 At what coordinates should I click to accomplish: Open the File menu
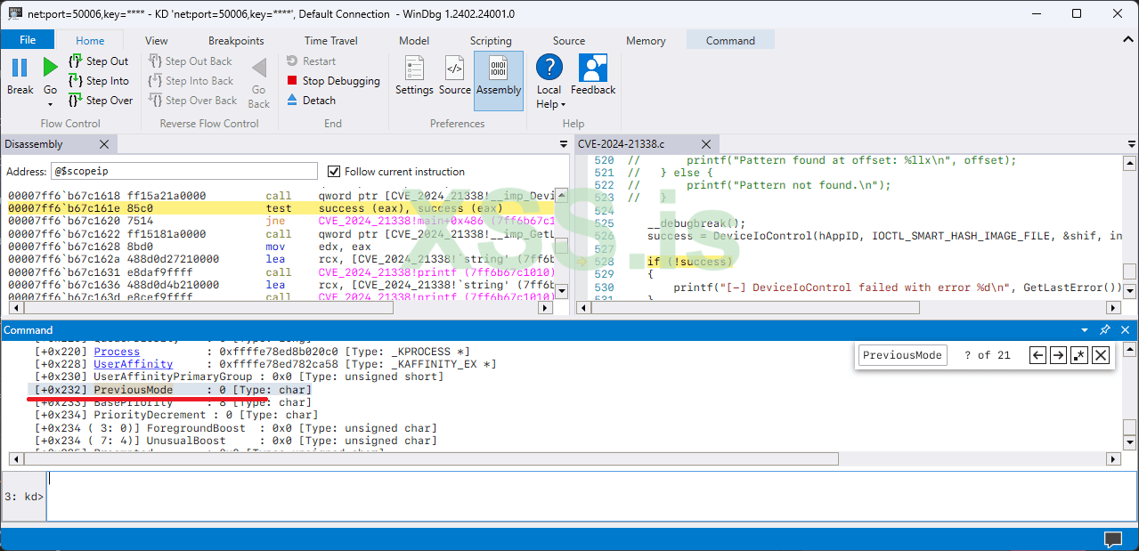(28, 40)
